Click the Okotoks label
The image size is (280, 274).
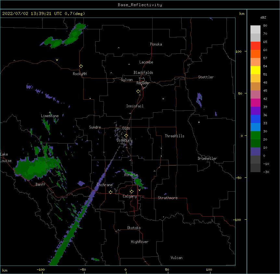pyautogui.click(x=134, y=228)
